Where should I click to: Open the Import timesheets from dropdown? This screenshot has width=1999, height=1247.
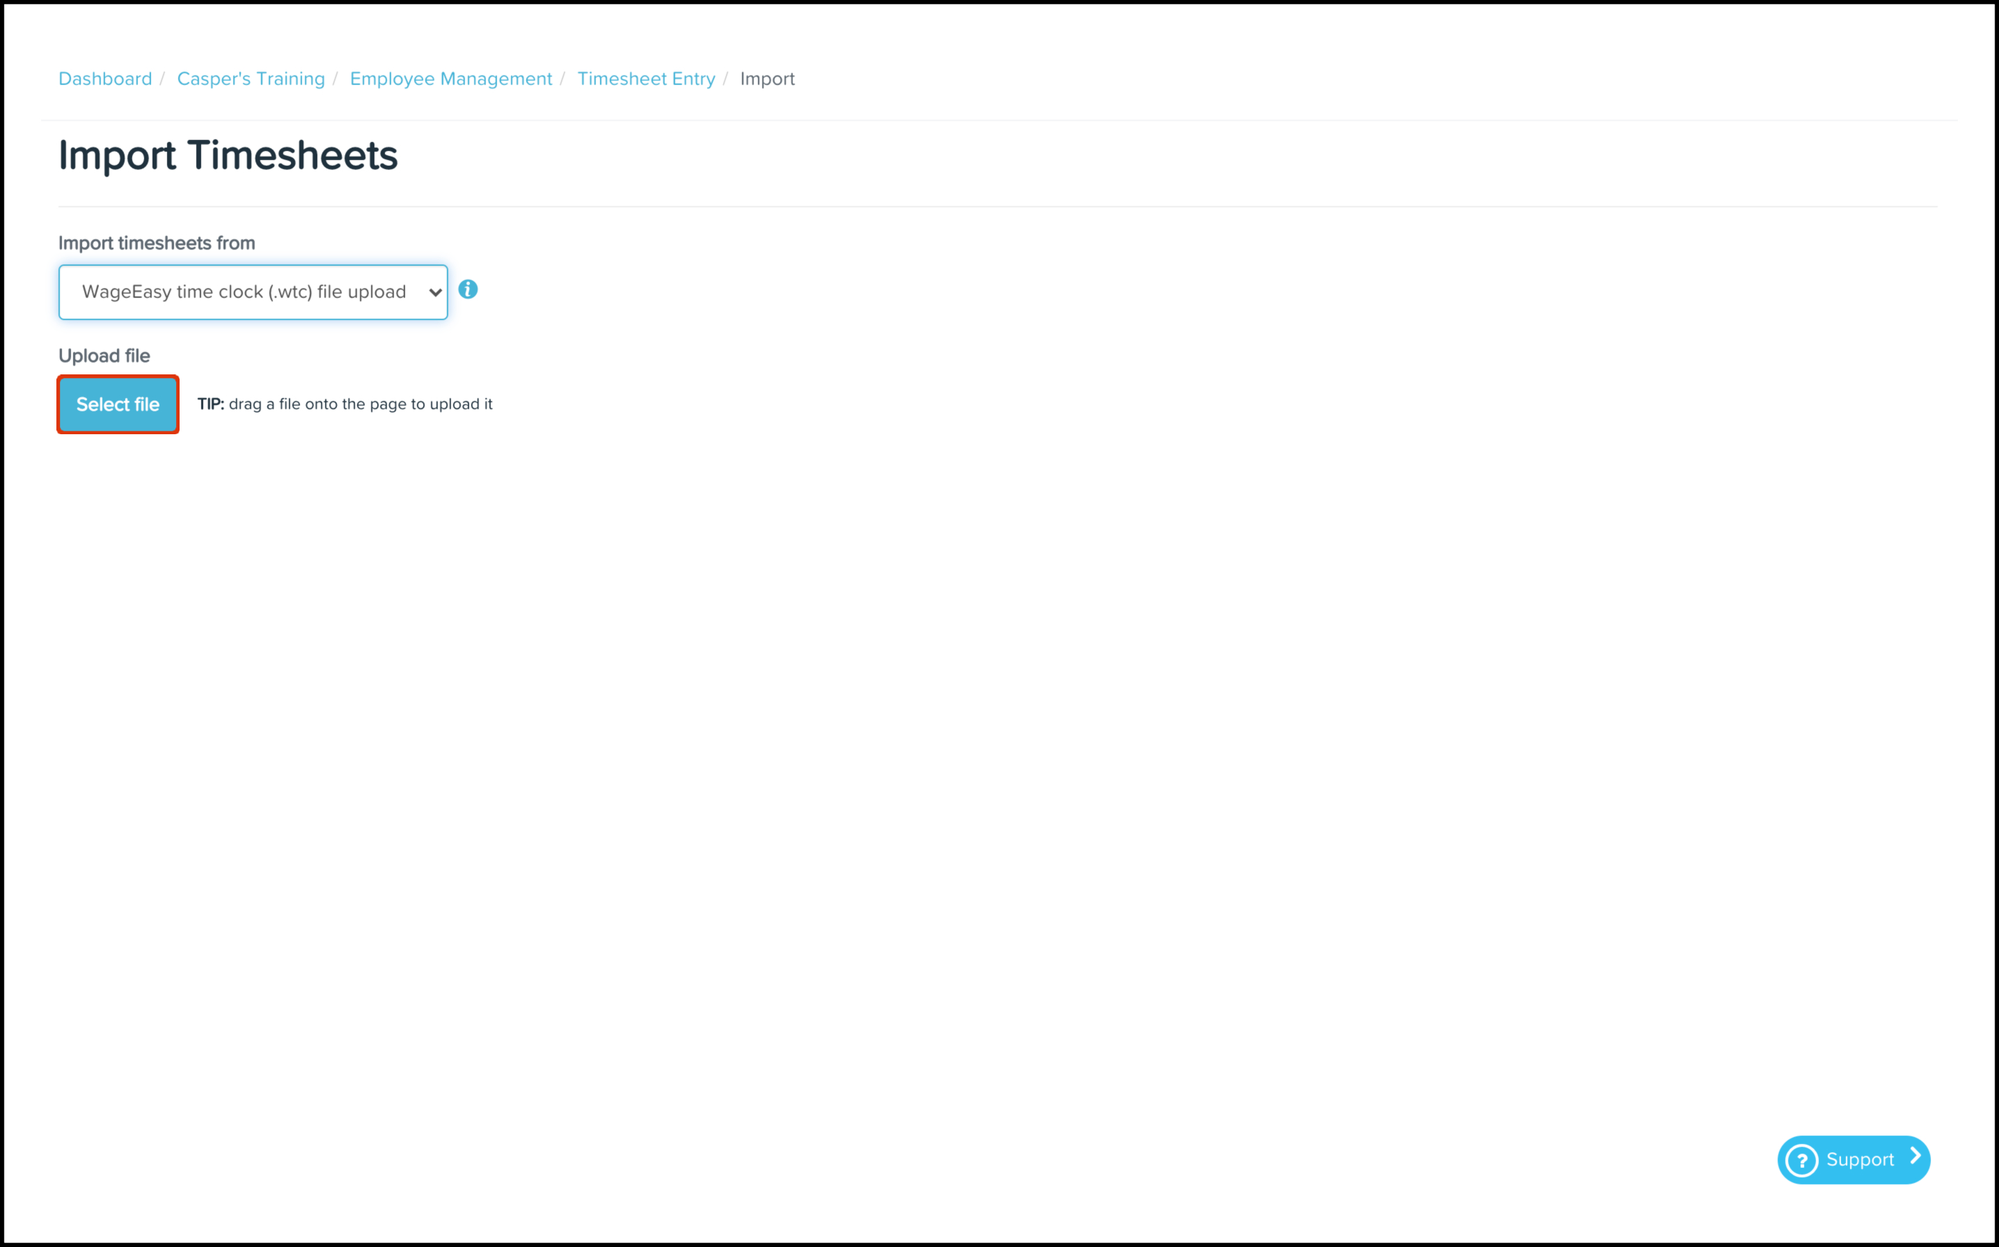(253, 292)
